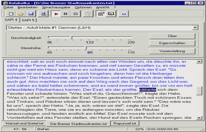This screenshot has width=206, height=132.
Task: Switch to the Rapunzel.txt document tab
Action: (125, 124)
